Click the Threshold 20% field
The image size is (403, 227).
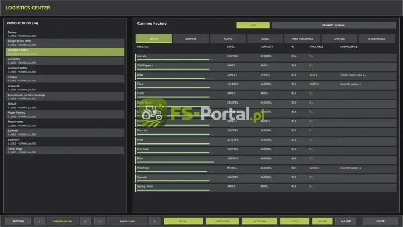pyautogui.click(x=62, y=221)
